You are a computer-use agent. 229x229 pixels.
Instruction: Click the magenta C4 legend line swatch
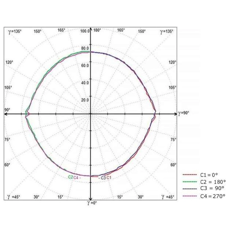[x=190, y=196]
